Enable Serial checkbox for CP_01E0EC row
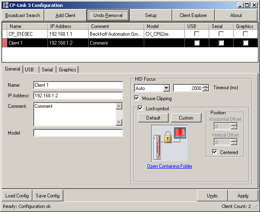The width and height of the screenshot is (260, 212). click(221, 34)
